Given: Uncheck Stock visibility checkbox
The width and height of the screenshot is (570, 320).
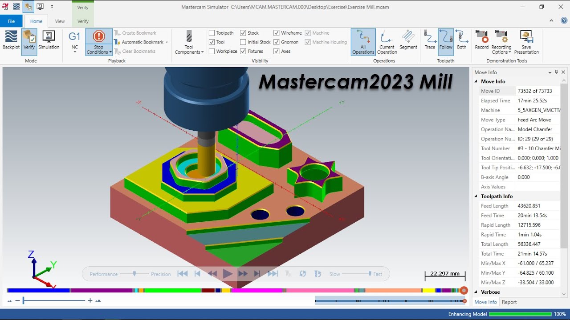Looking at the screenshot, I should click(243, 33).
